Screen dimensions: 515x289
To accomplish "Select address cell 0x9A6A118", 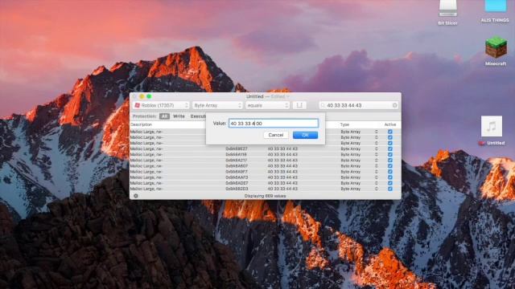I will 236,154.
